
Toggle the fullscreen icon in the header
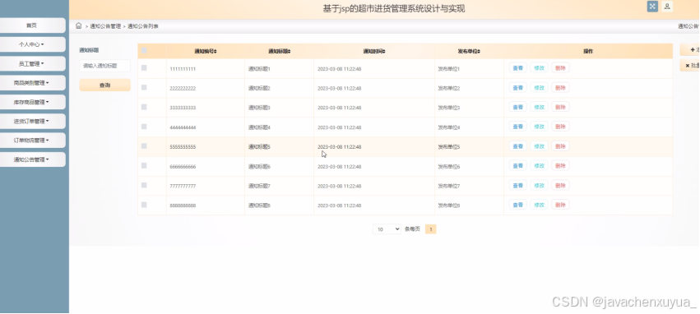pyautogui.click(x=652, y=7)
